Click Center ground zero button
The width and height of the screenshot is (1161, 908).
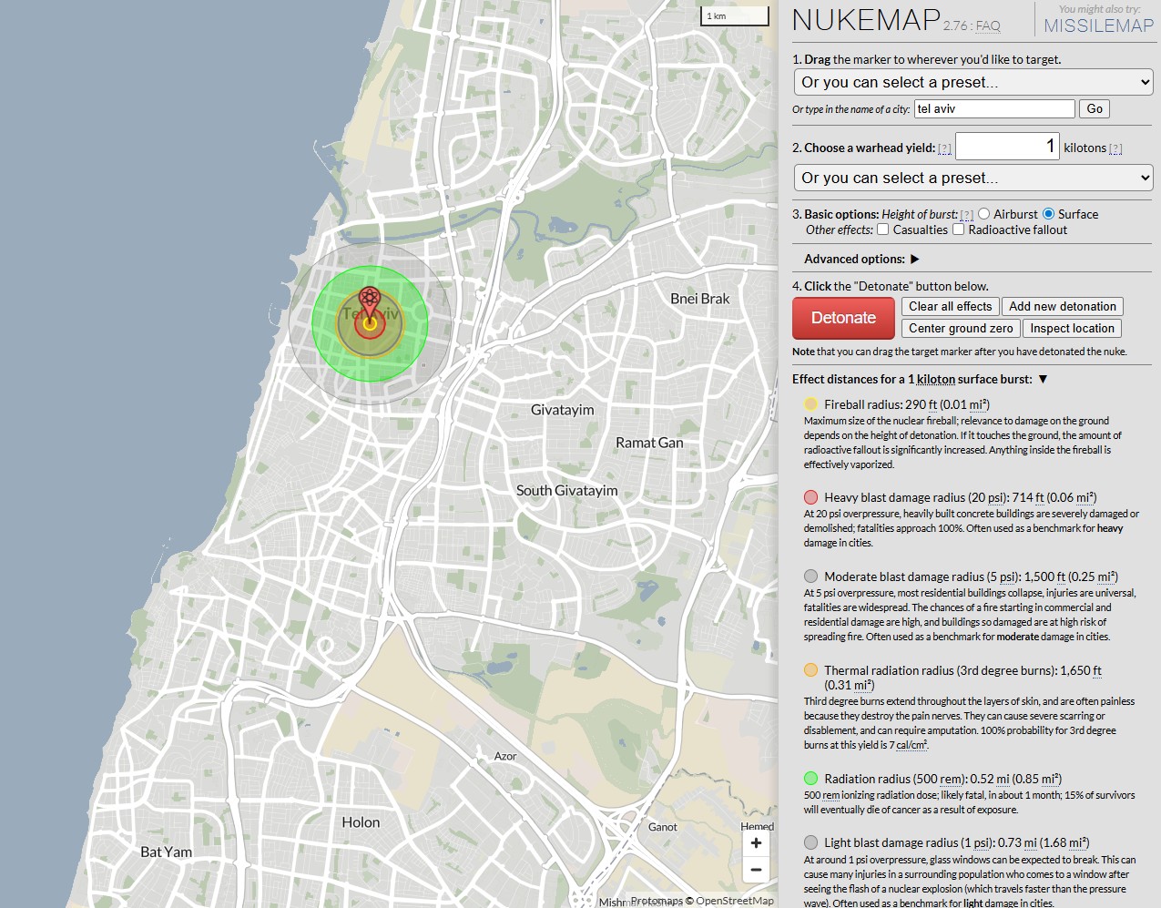(x=961, y=329)
